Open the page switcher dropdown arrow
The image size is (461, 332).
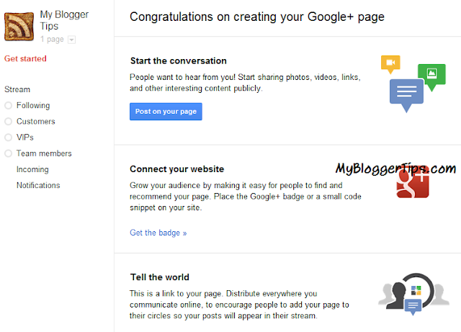click(71, 40)
